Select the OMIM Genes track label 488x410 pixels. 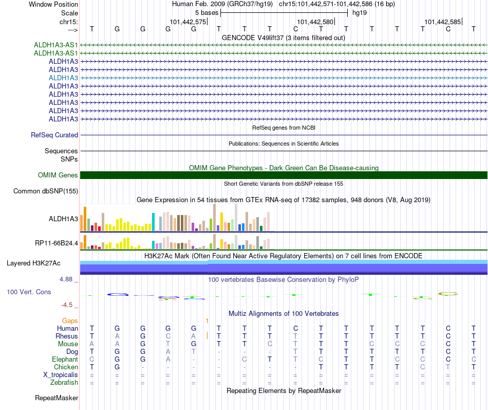click(58, 175)
